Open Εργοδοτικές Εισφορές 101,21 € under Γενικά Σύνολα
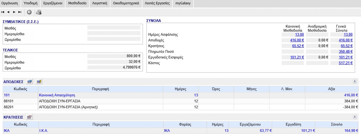 [346, 58]
